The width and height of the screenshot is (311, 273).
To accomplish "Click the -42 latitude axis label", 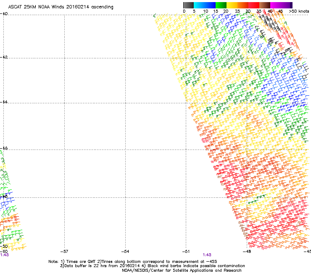I will point(4,57).
